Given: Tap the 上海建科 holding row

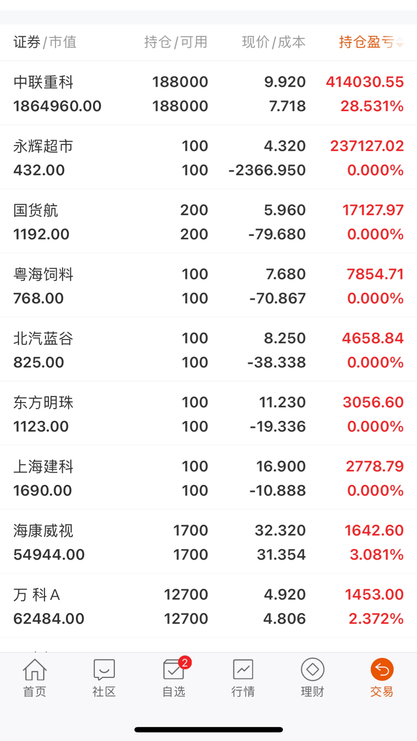Looking at the screenshot, I should pyautogui.click(x=208, y=478).
